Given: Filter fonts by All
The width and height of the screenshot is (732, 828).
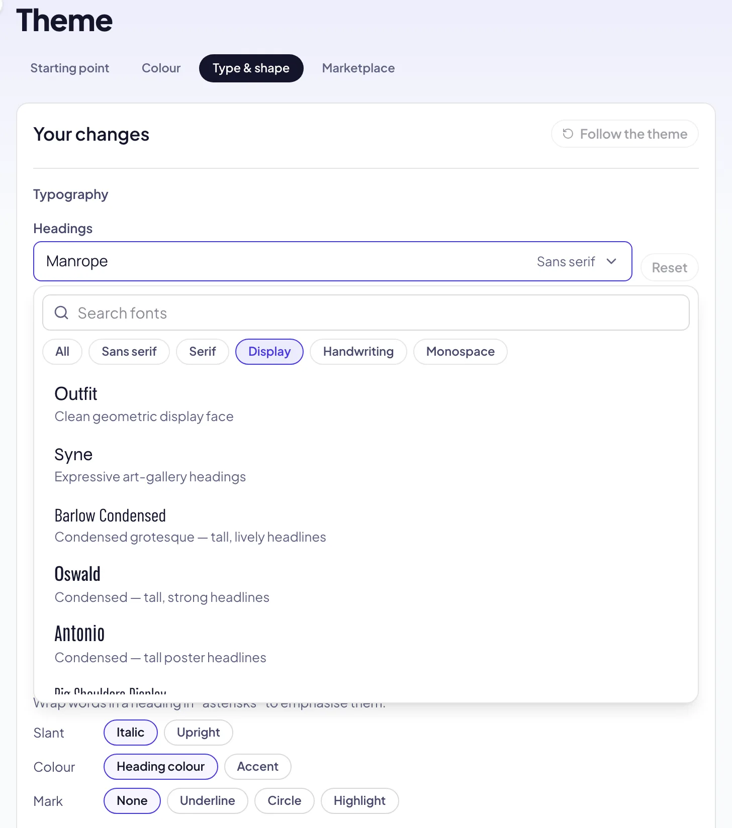Looking at the screenshot, I should pos(62,352).
